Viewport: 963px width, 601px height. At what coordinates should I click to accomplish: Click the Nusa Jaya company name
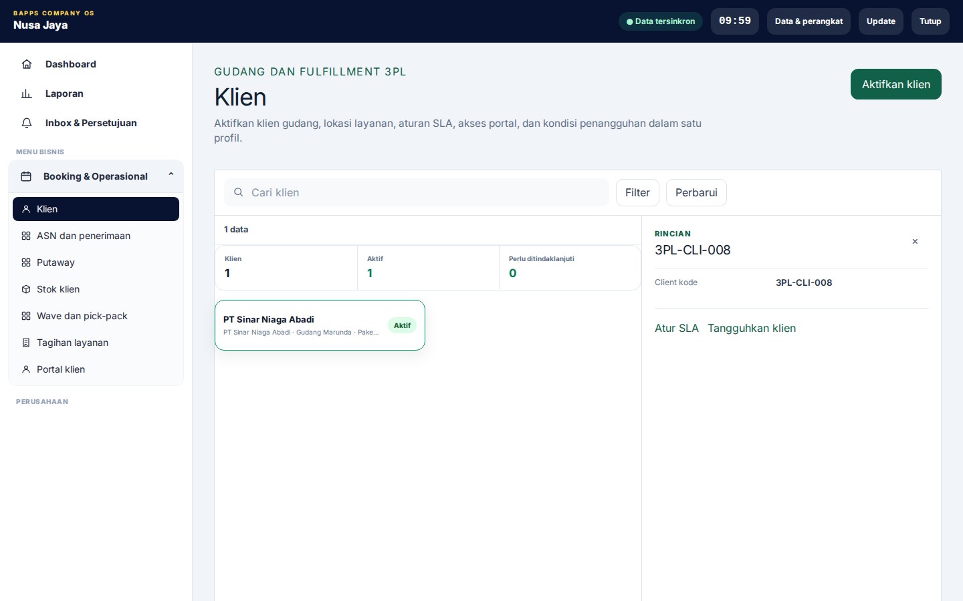pos(40,25)
